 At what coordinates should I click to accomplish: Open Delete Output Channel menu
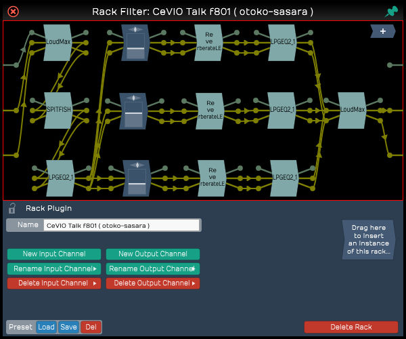[x=153, y=283]
